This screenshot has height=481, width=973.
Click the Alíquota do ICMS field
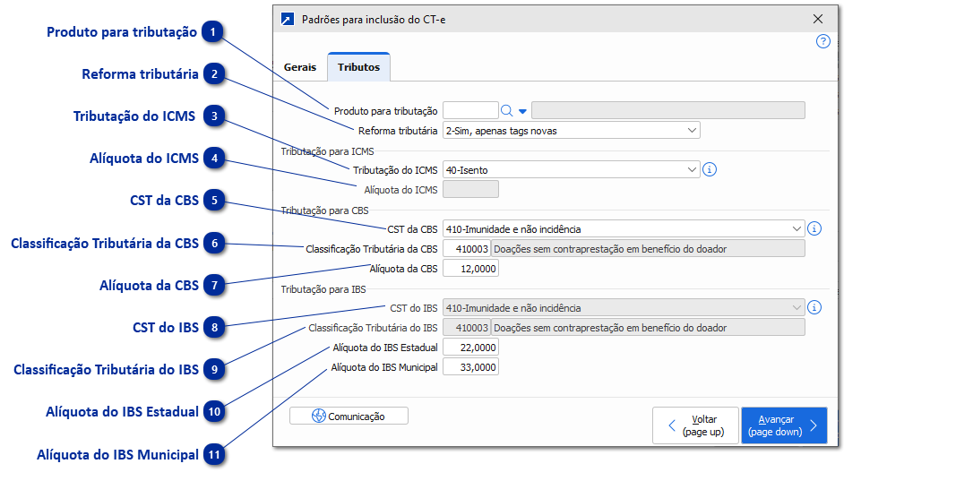[470, 189]
